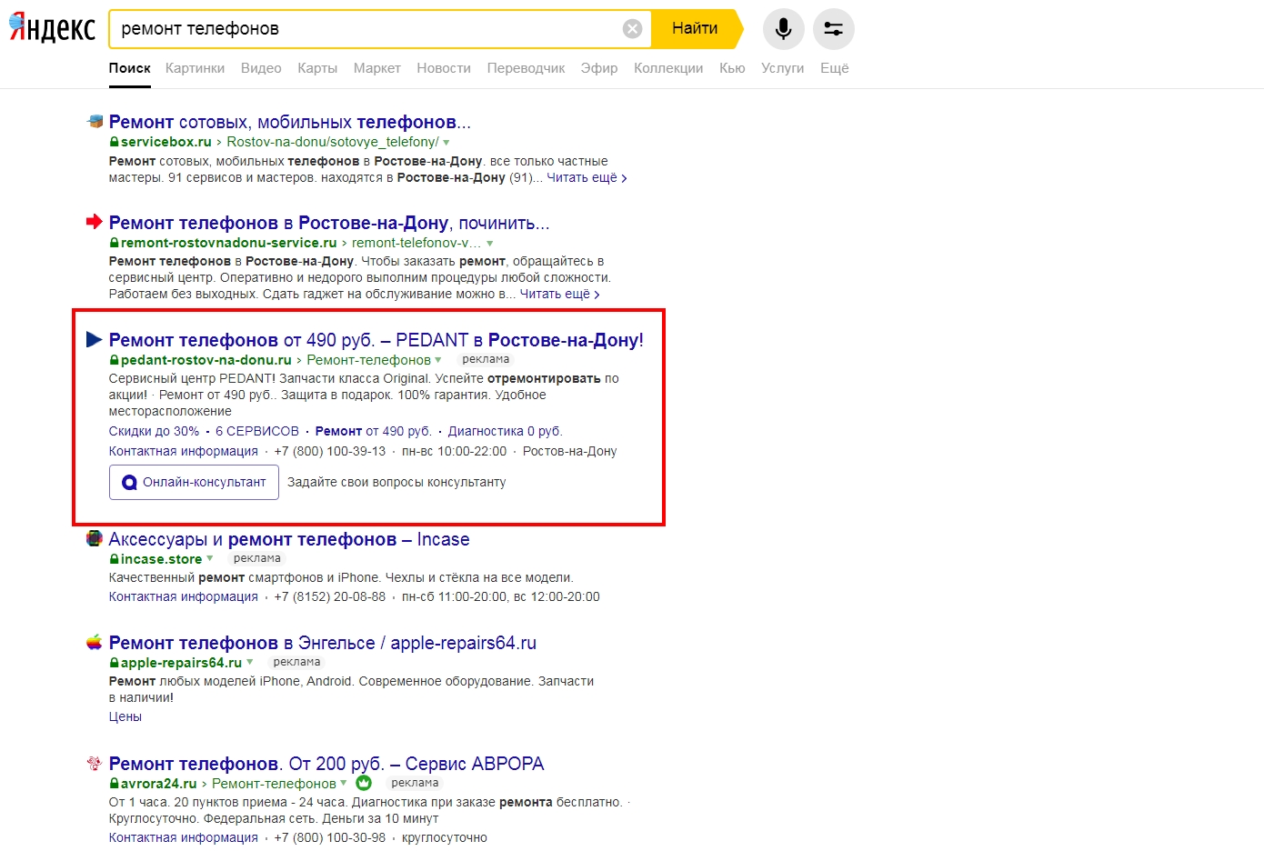This screenshot has height=851, width=1264.
Task: Open result 'Ремонт телефонов в Ростове-на-Дону, починить...'
Action: click(329, 223)
